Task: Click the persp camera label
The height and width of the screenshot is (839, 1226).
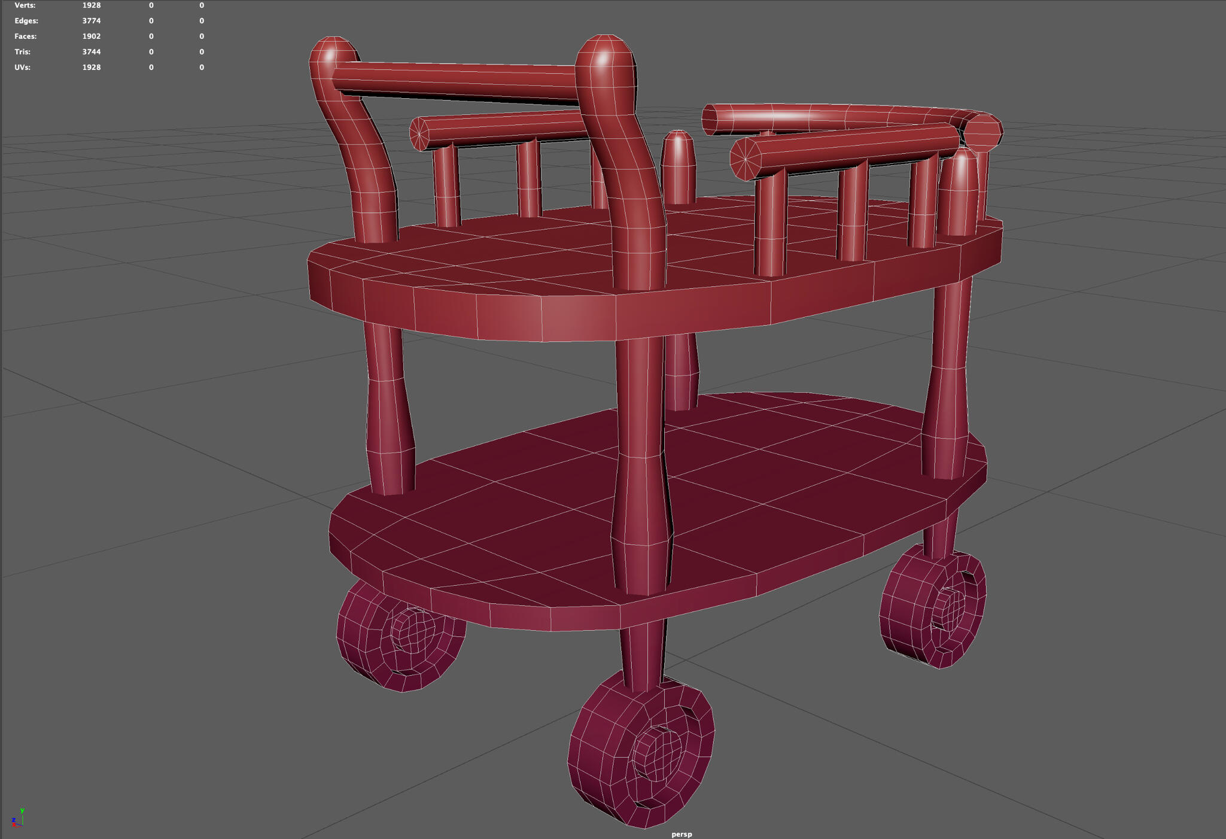Action: 681,834
